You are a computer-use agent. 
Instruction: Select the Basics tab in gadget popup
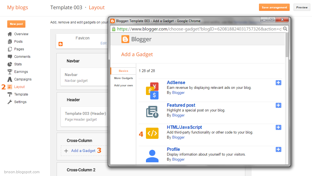click(x=123, y=71)
